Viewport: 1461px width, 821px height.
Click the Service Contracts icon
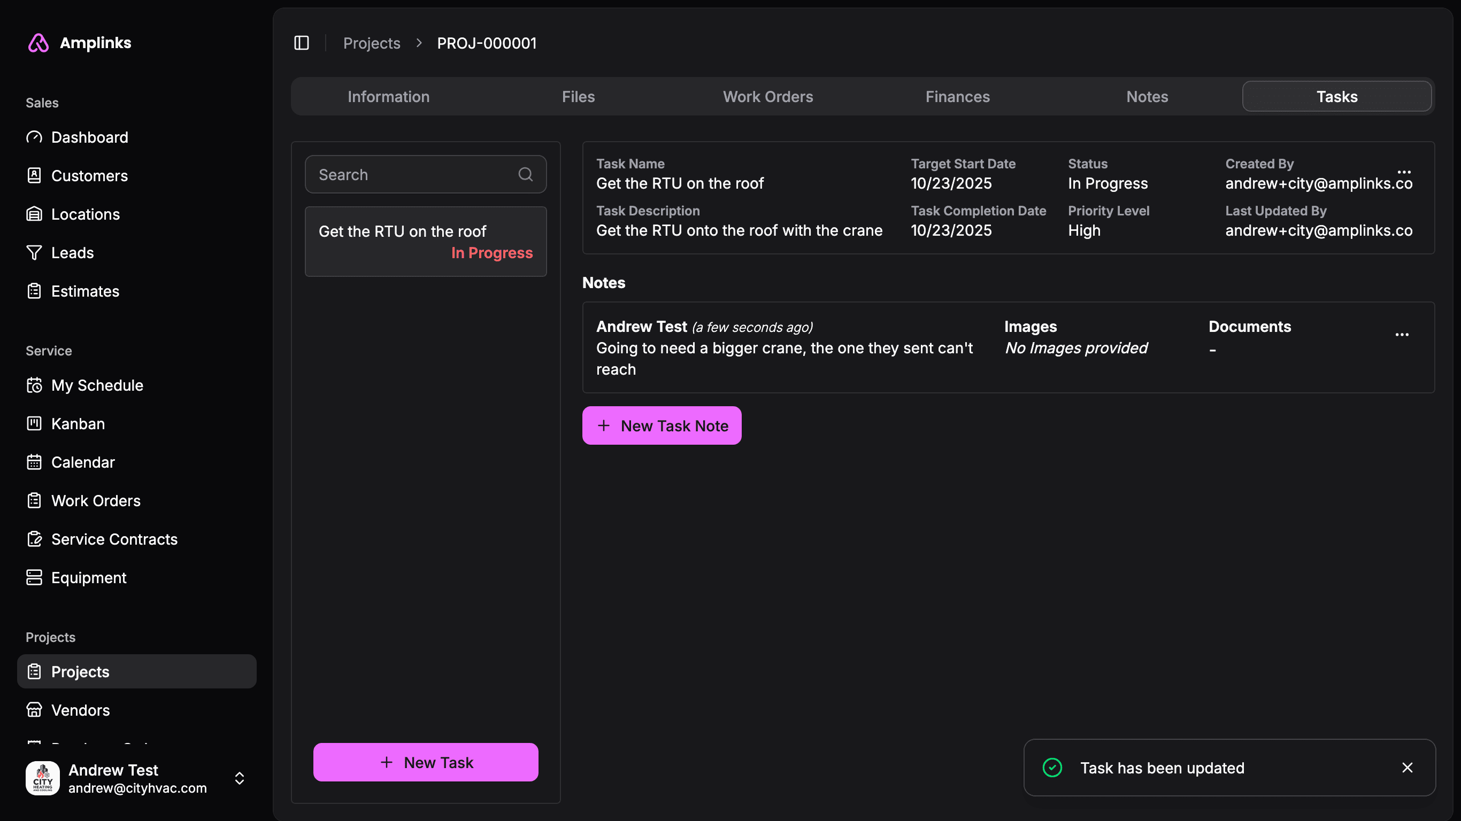tap(34, 539)
